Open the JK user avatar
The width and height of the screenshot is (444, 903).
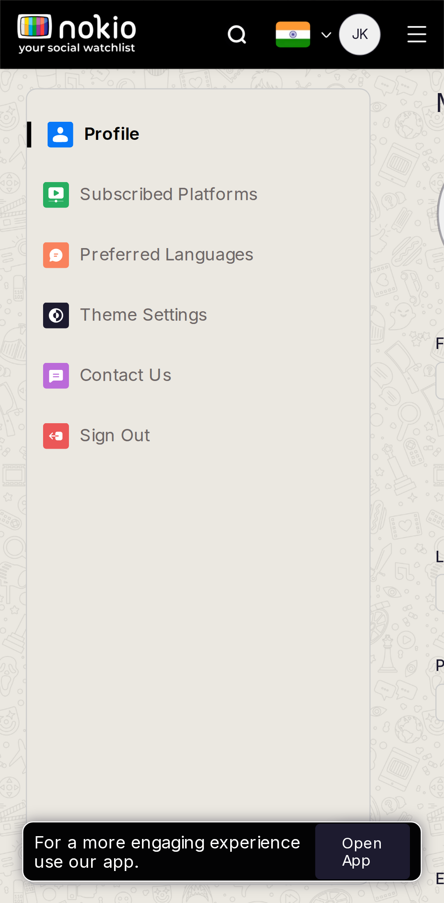point(359,34)
